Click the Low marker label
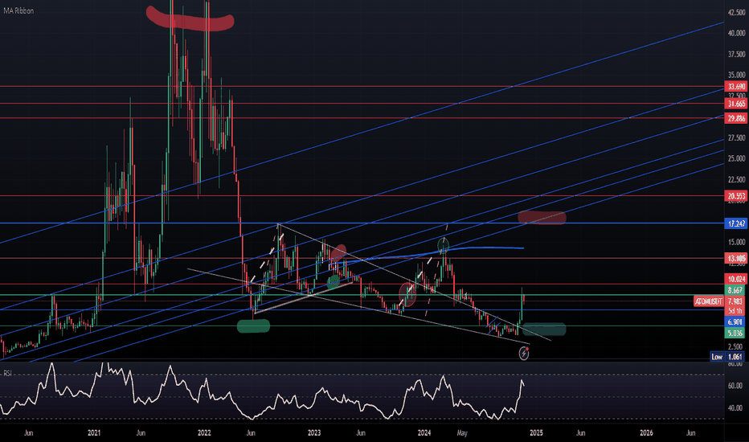The height and width of the screenshot is (442, 749). (x=717, y=357)
